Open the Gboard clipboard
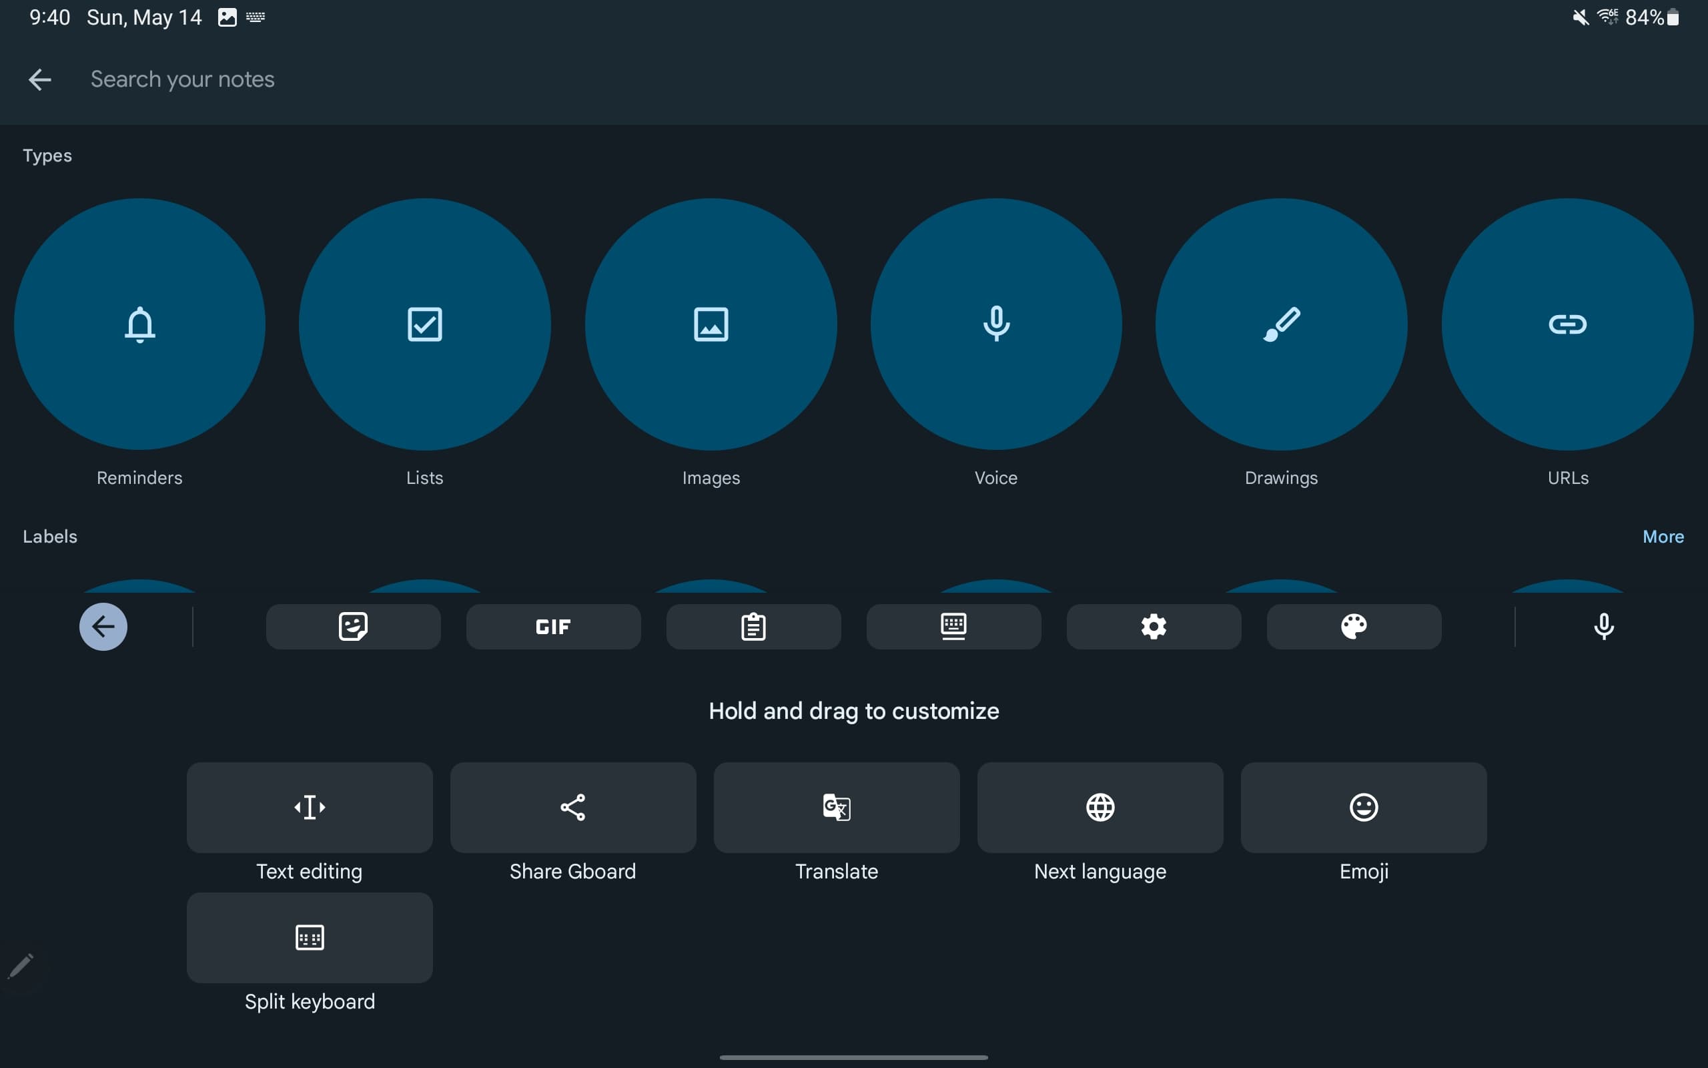Image resolution: width=1708 pixels, height=1068 pixels. point(753,627)
